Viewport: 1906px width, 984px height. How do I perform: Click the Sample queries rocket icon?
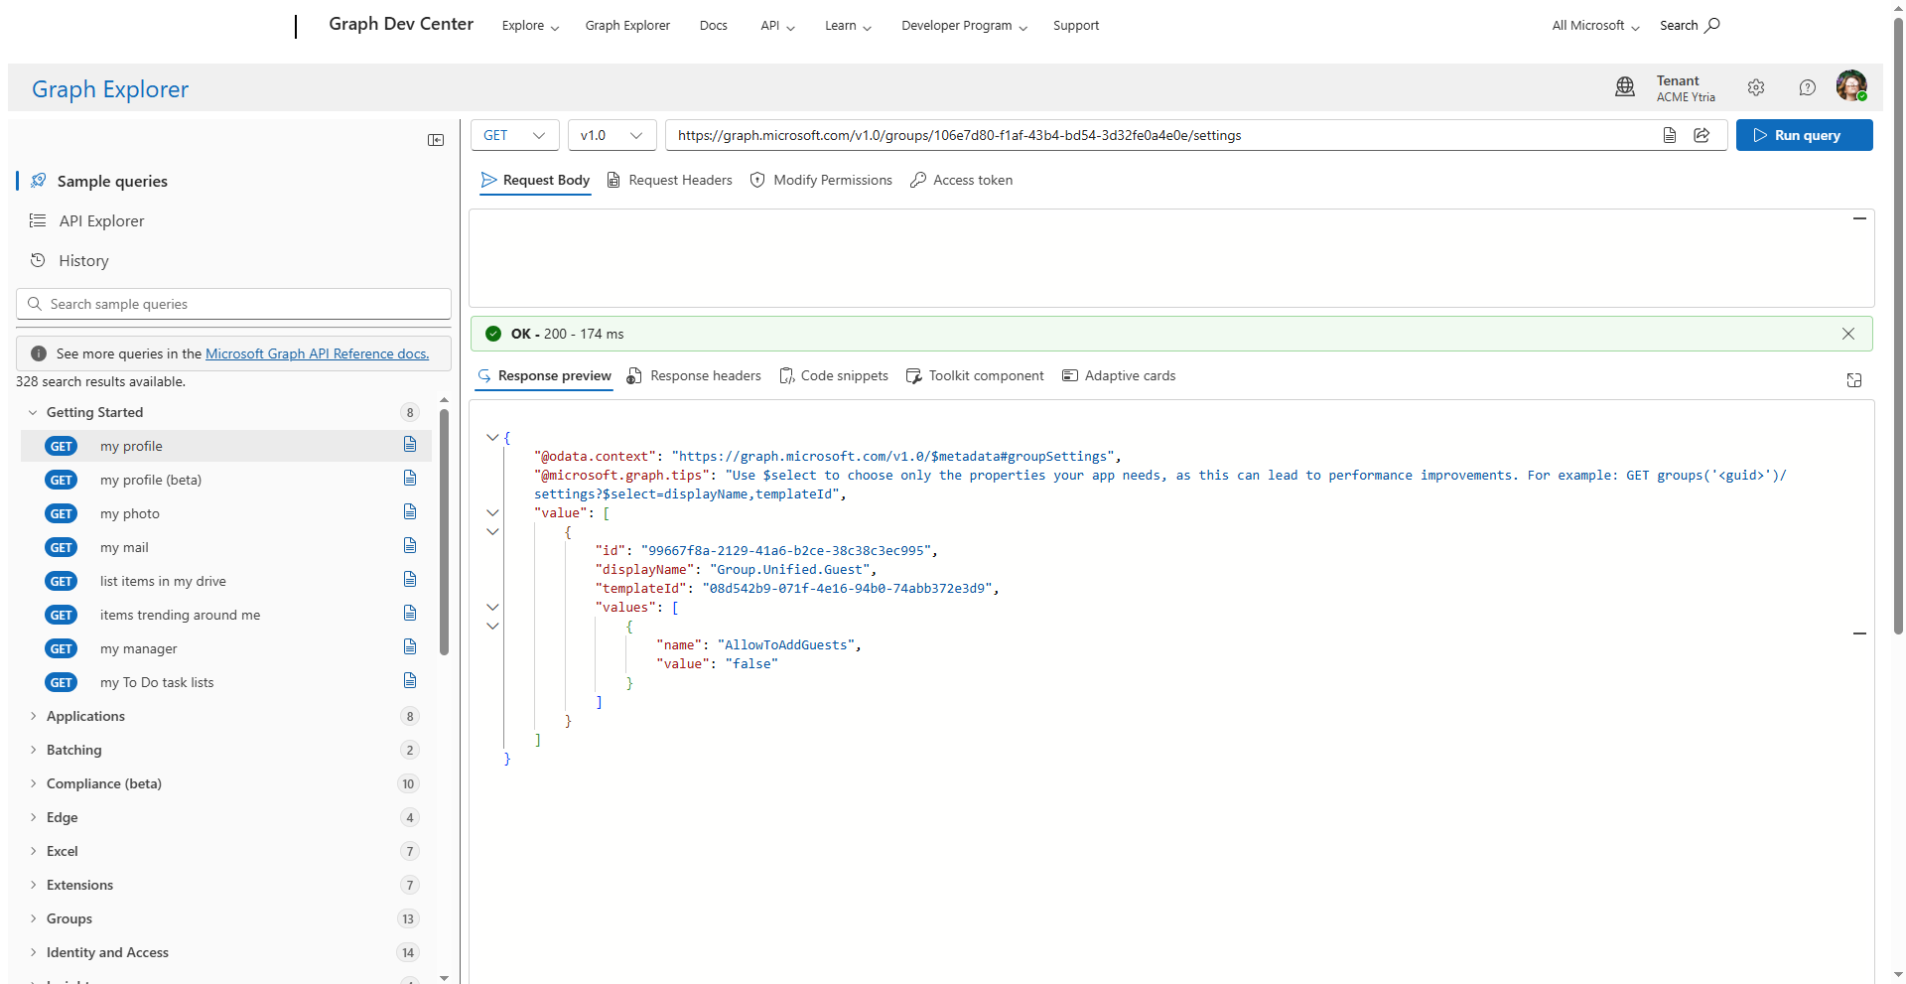click(38, 181)
